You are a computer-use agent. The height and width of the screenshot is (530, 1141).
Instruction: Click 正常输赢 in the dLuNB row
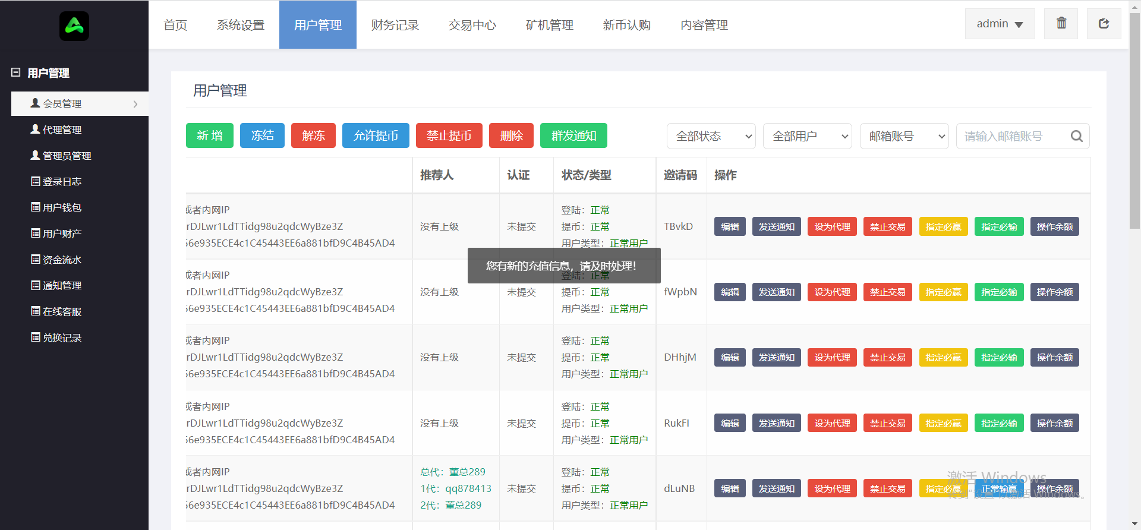point(999,488)
